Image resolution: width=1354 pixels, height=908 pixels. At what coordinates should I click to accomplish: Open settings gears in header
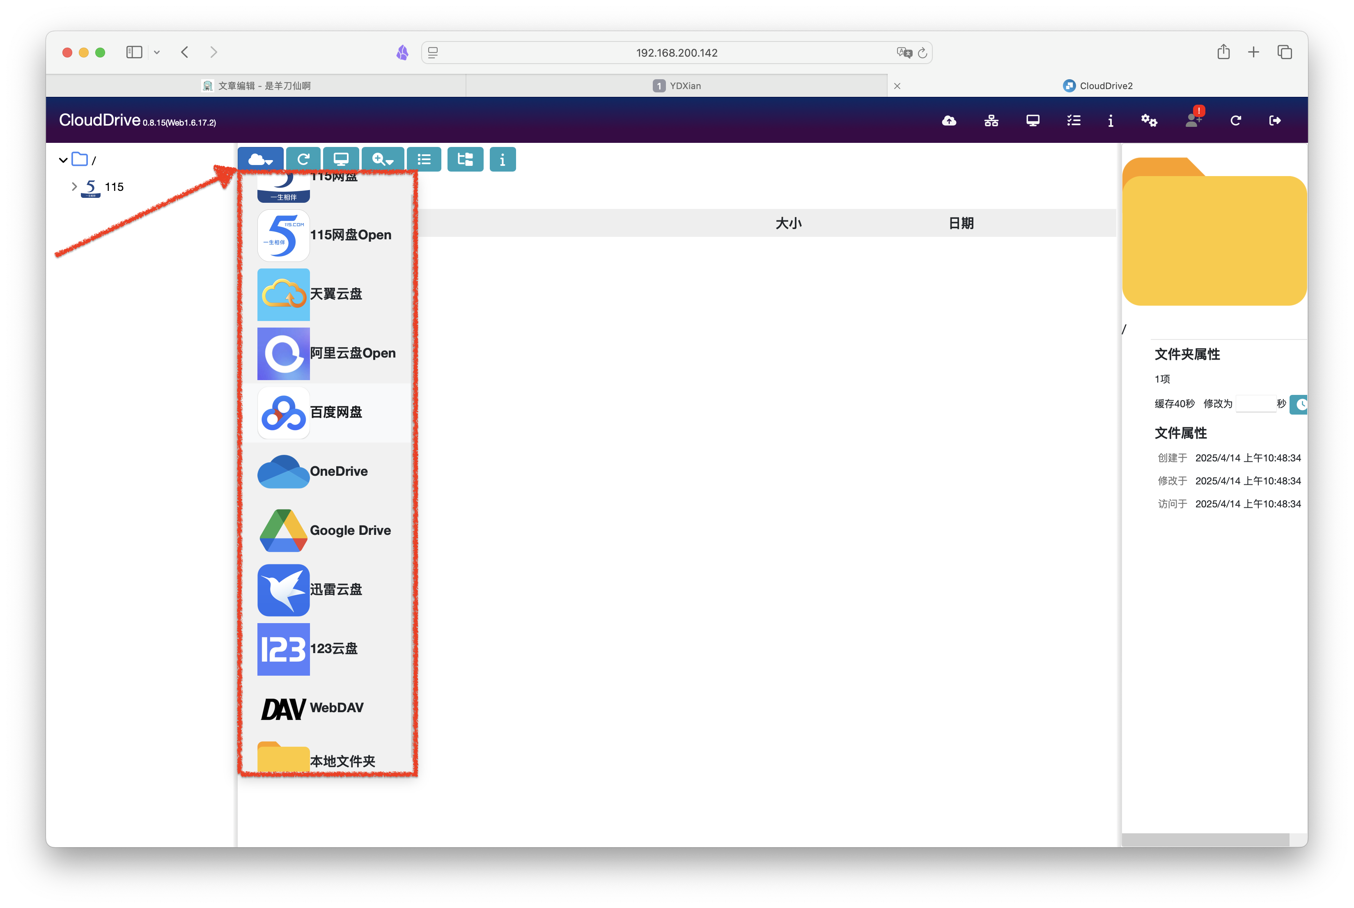(1149, 120)
